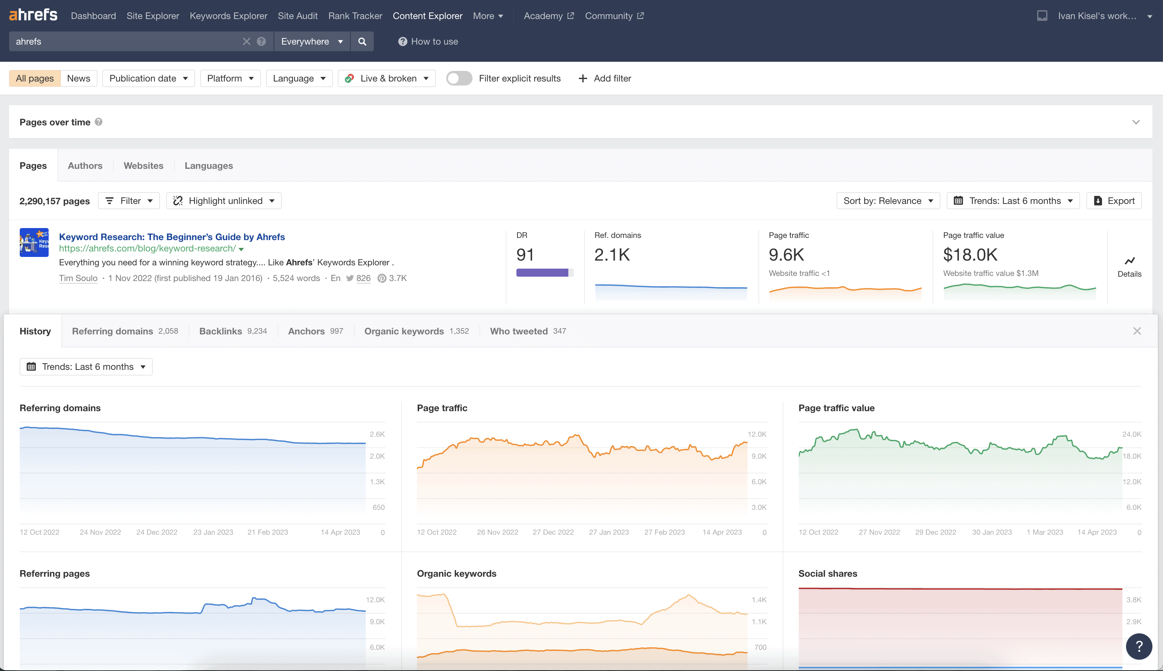This screenshot has width=1163, height=671.
Task: Open the Publication date dropdown
Action: 148,78
